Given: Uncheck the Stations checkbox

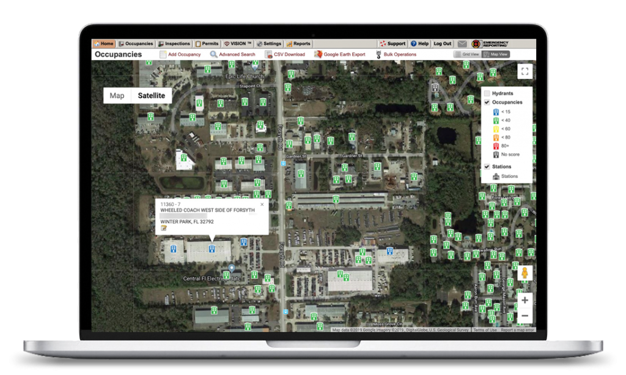Looking at the screenshot, I should pyautogui.click(x=487, y=166).
